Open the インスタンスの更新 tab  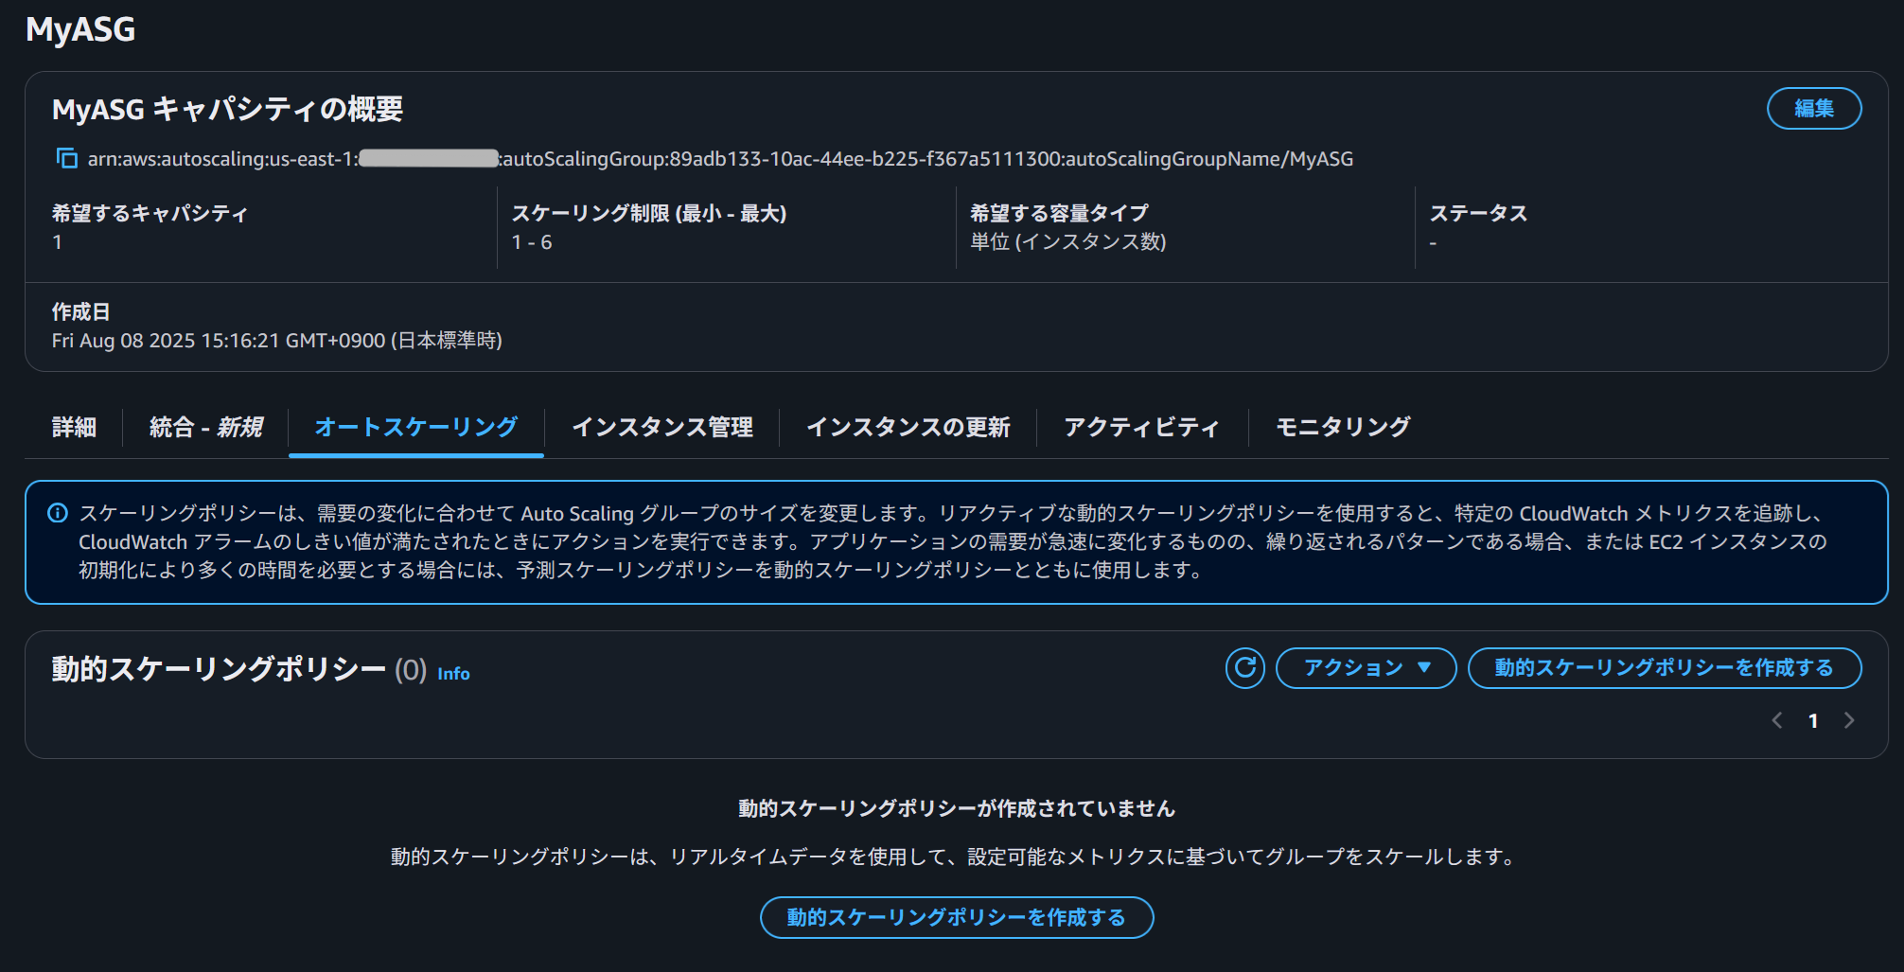[908, 427]
